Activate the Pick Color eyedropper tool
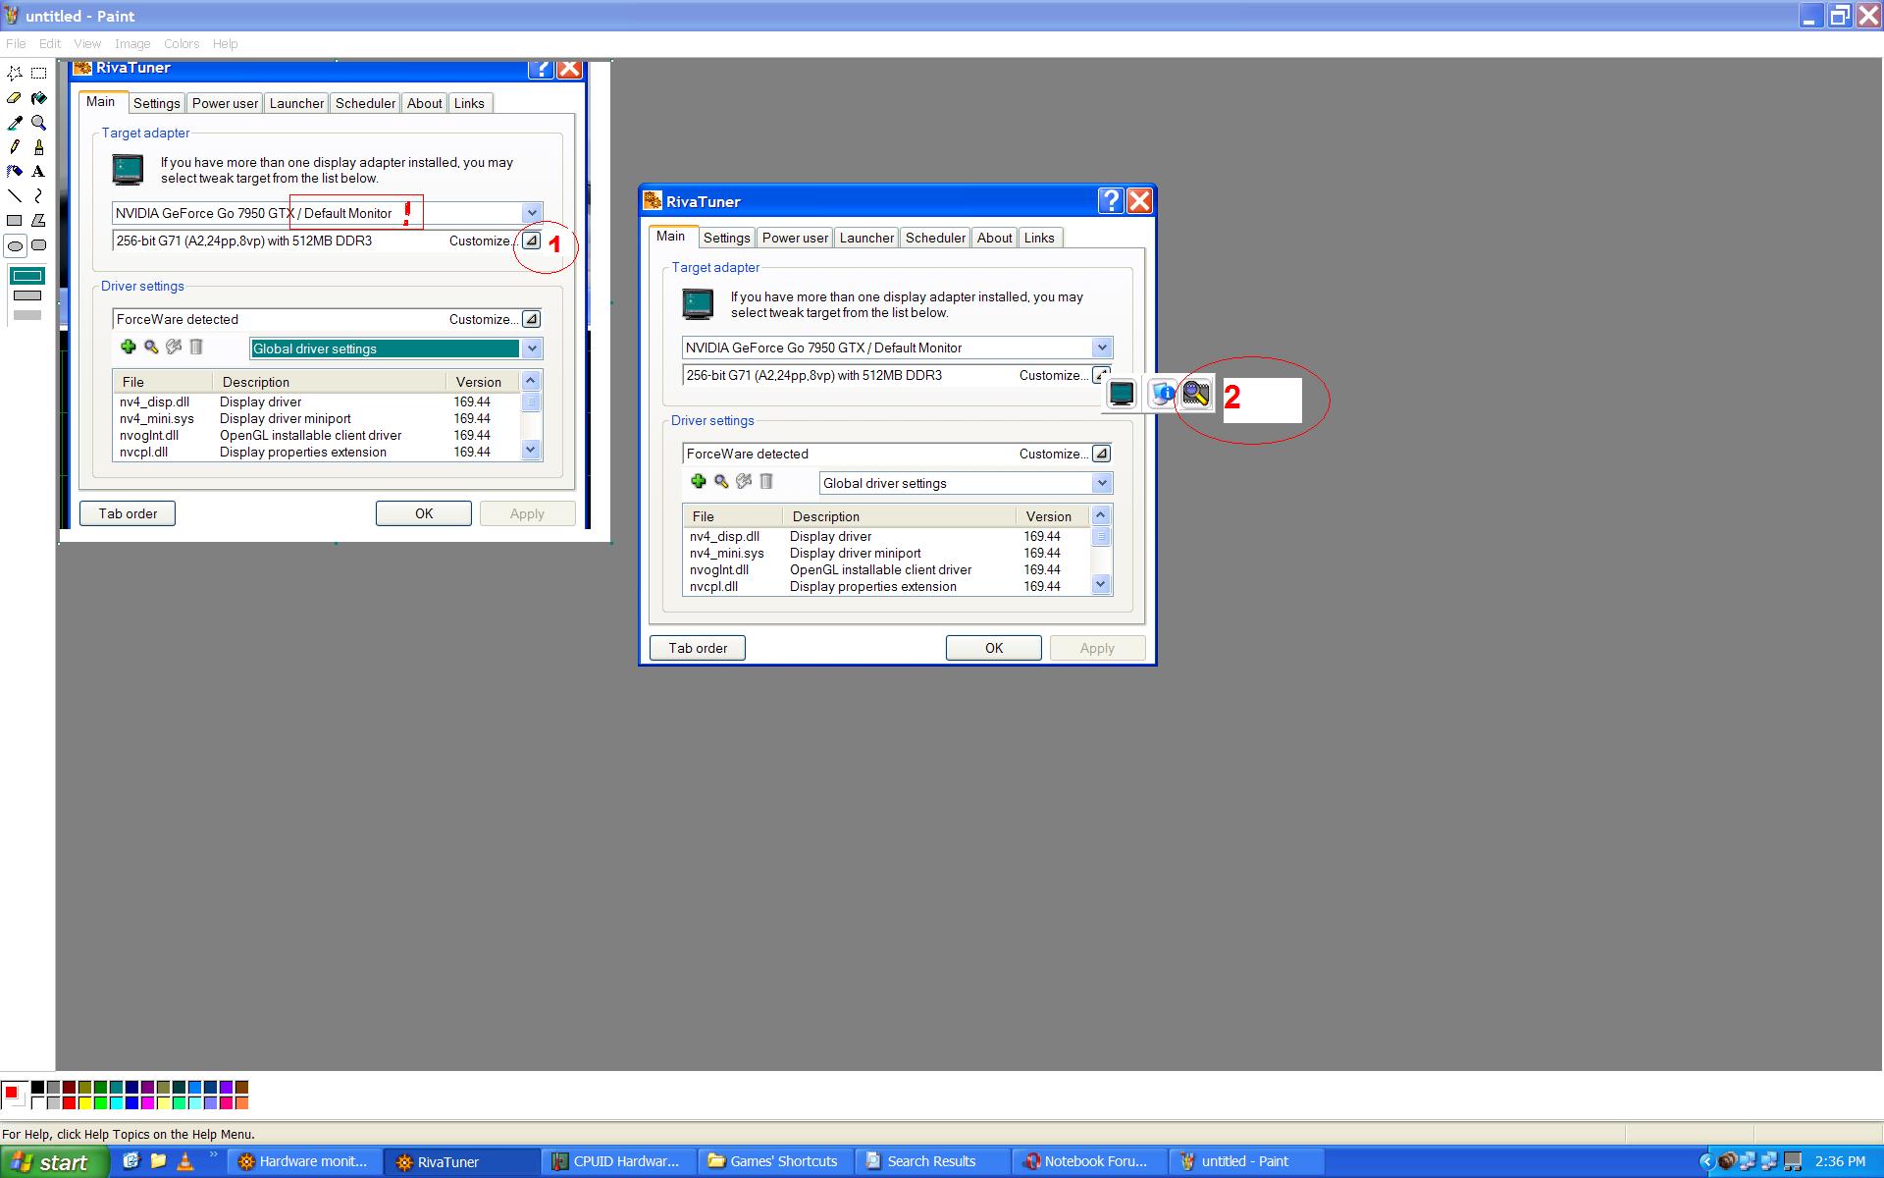 15,123
